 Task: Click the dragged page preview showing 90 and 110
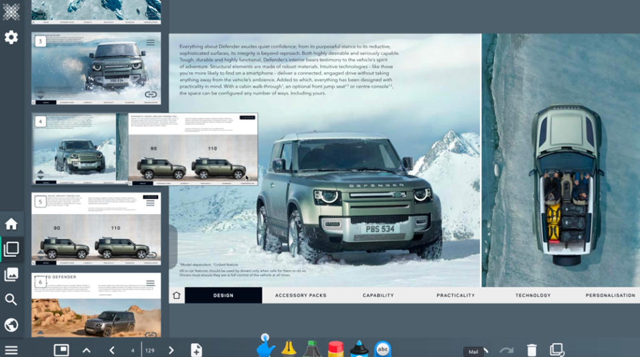click(x=193, y=149)
